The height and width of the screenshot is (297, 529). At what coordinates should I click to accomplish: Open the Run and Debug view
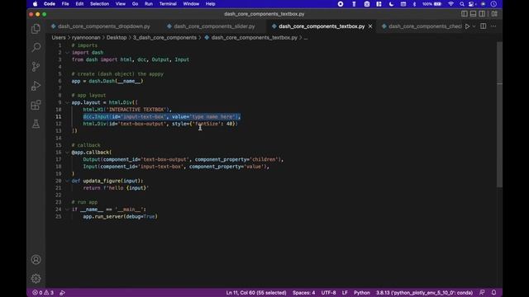coord(36,86)
